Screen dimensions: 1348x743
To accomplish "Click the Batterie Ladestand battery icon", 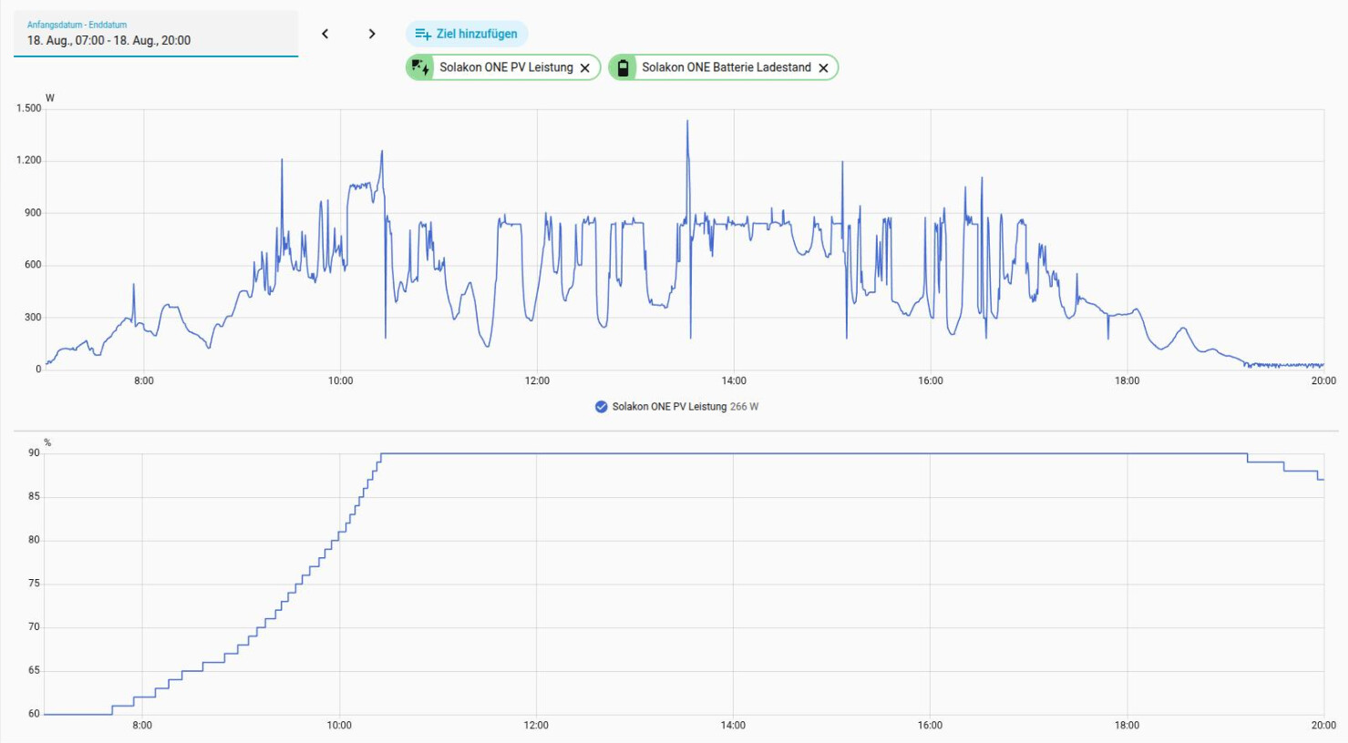I will click(623, 67).
